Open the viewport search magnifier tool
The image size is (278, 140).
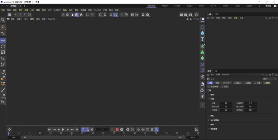(3, 20)
